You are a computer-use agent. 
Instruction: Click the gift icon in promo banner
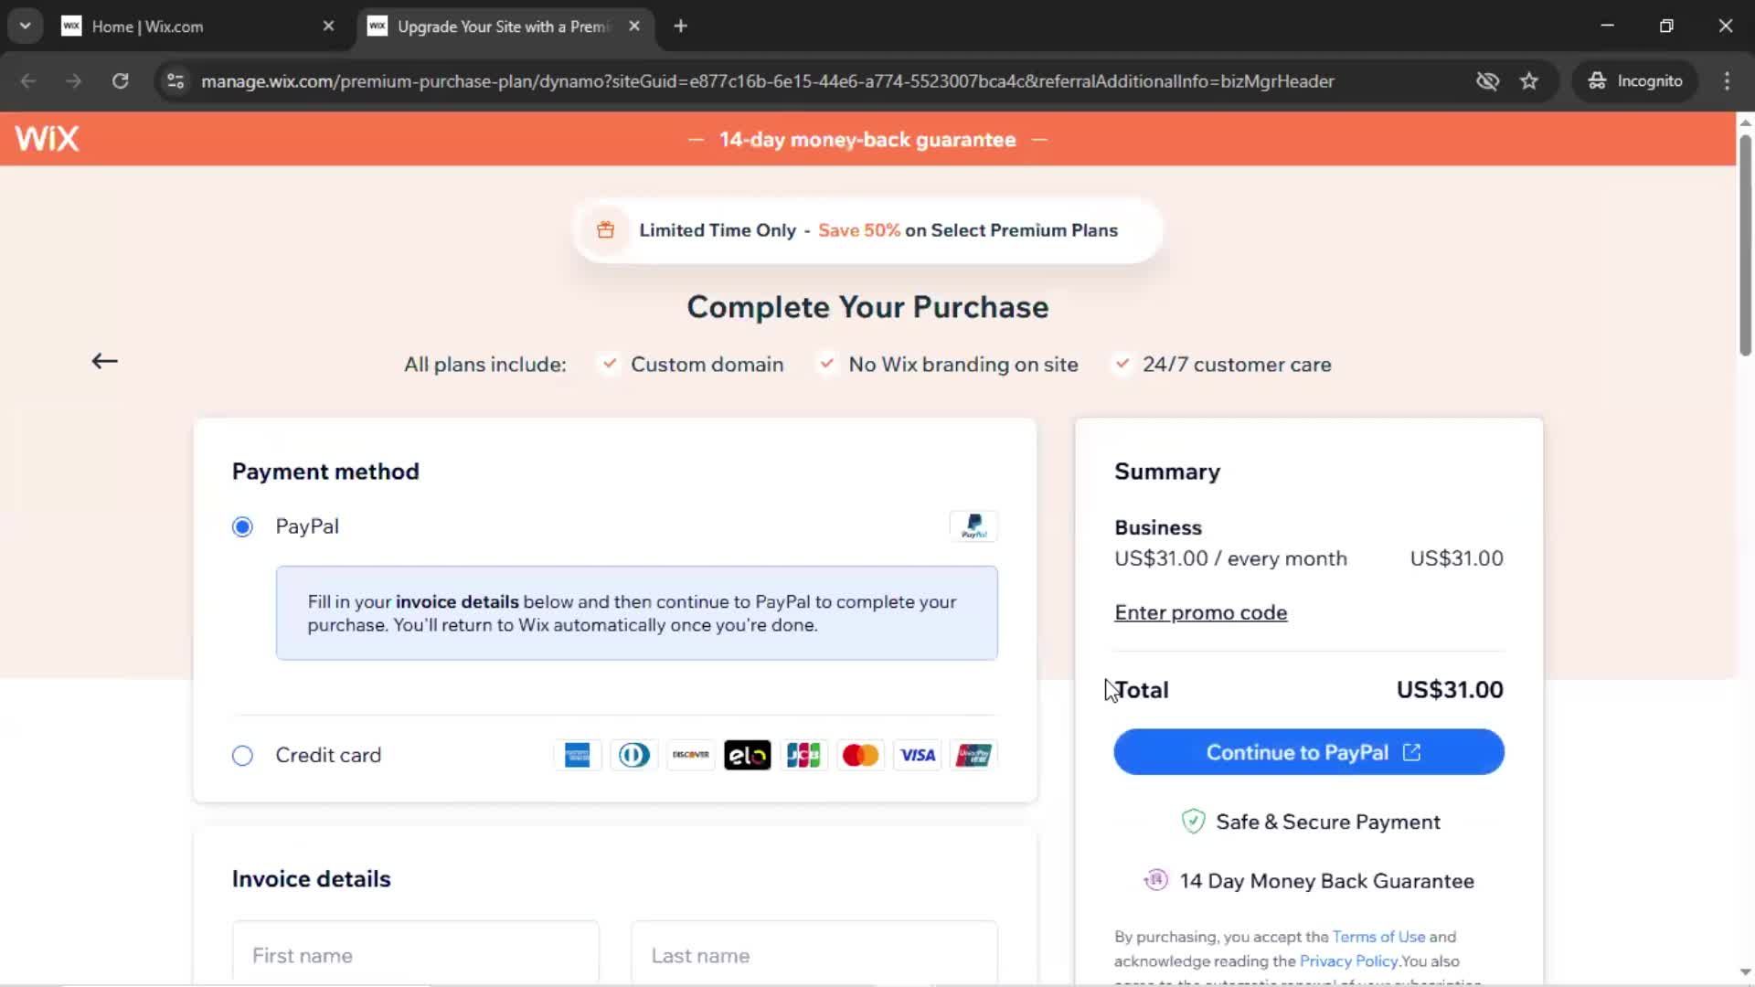tap(605, 230)
